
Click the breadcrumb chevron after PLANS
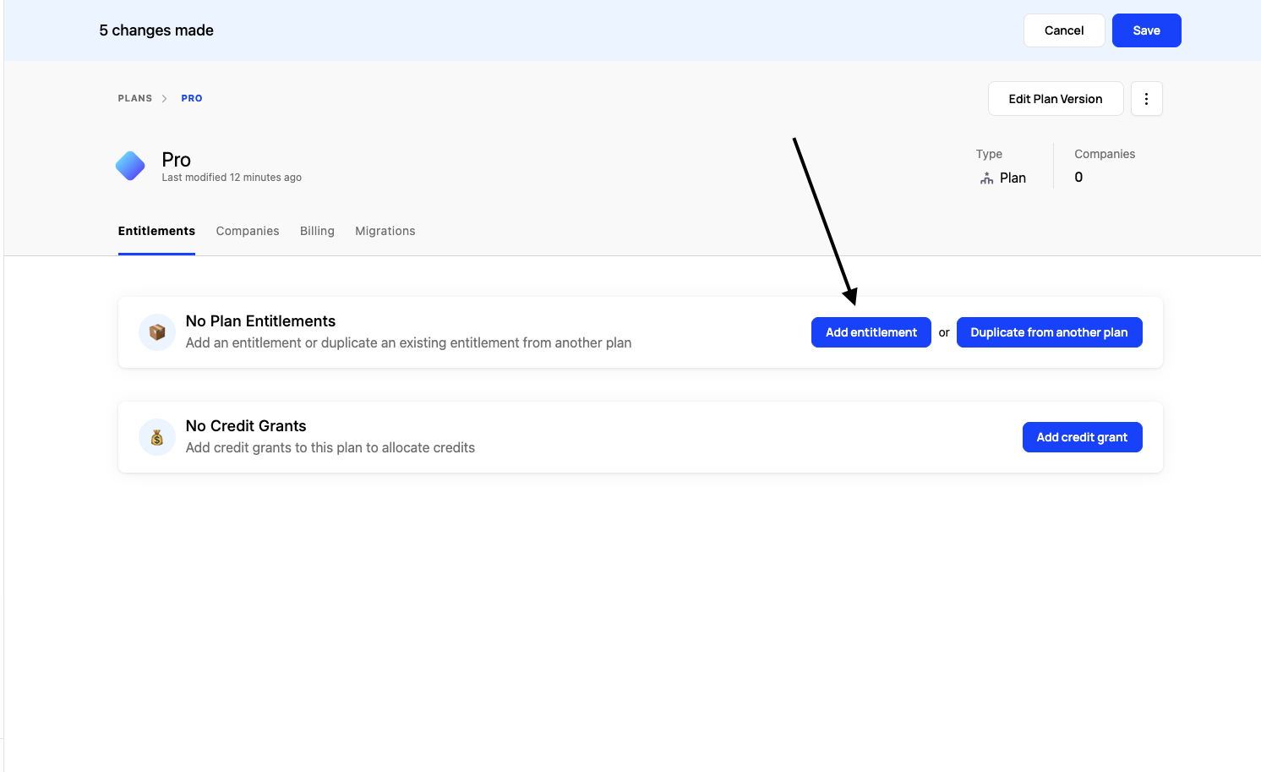164,99
